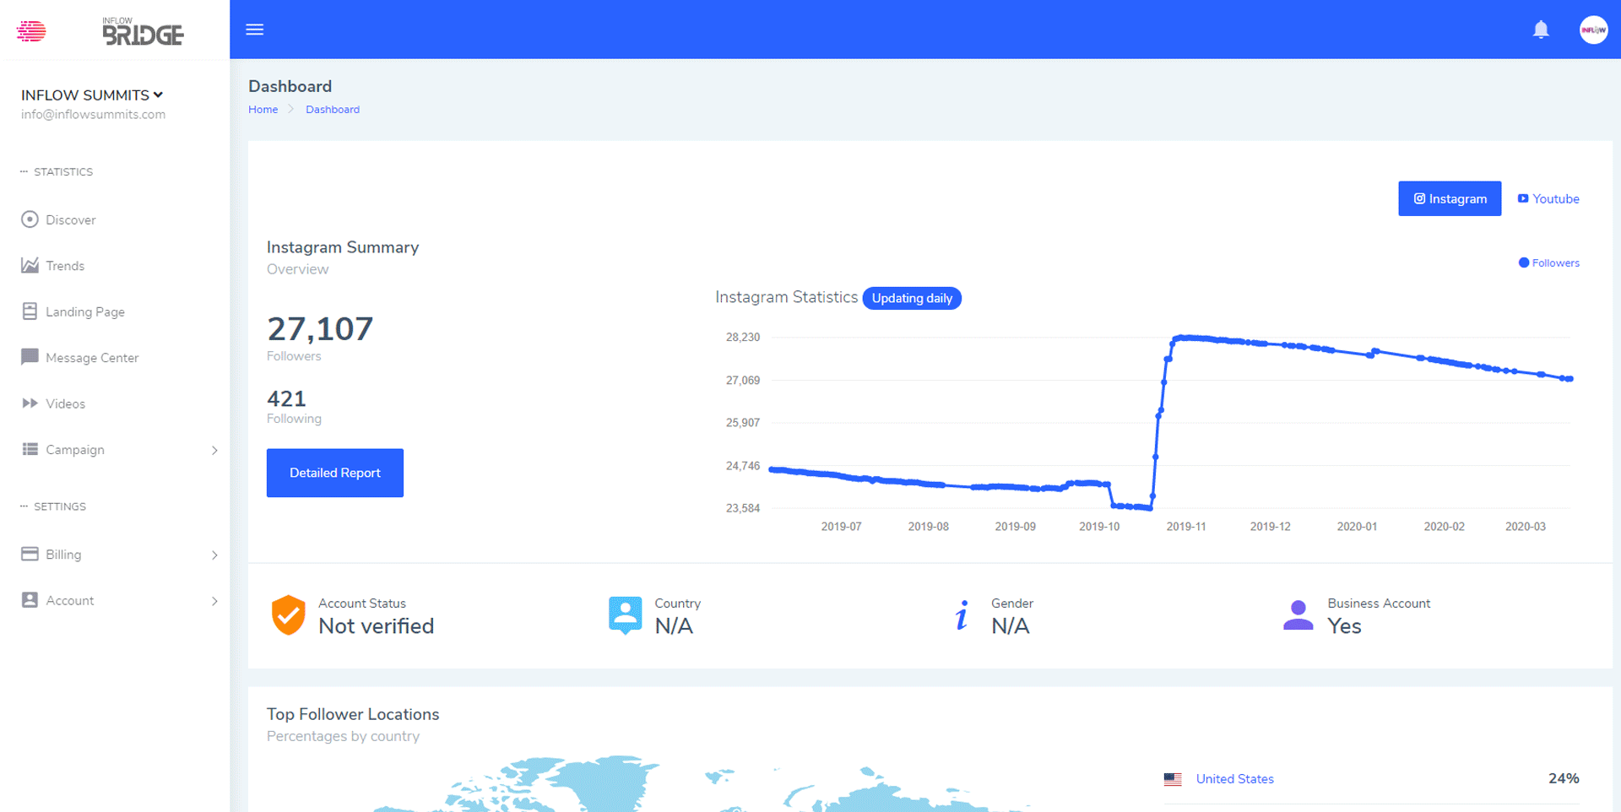The width and height of the screenshot is (1621, 812).
Task: Open the notifications bell
Action: (1541, 30)
